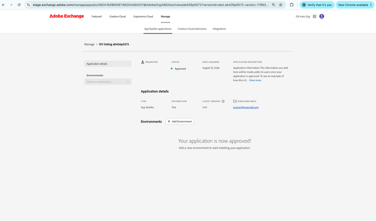Click the green Approved status dot
The width and height of the screenshot is (376, 221).
(171, 68)
